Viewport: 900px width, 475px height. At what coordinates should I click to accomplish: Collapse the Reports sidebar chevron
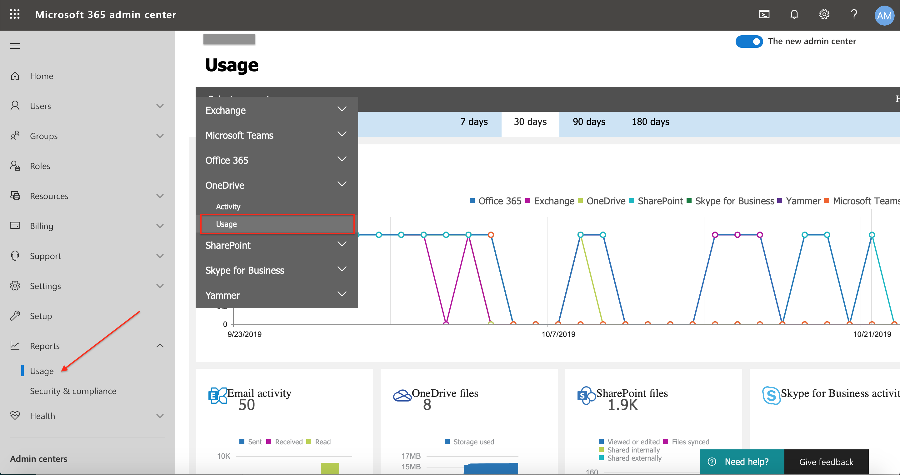160,346
